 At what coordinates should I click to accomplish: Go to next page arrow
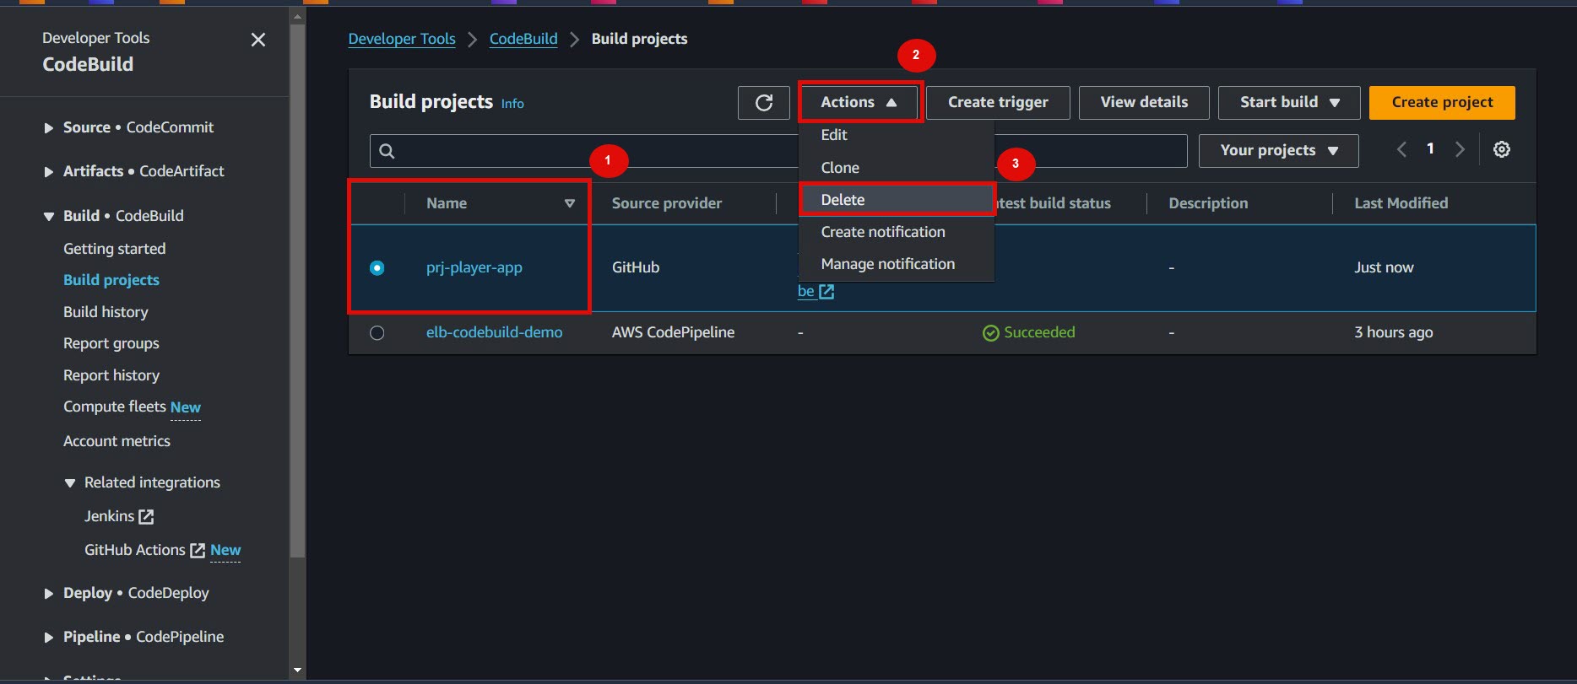pos(1460,149)
